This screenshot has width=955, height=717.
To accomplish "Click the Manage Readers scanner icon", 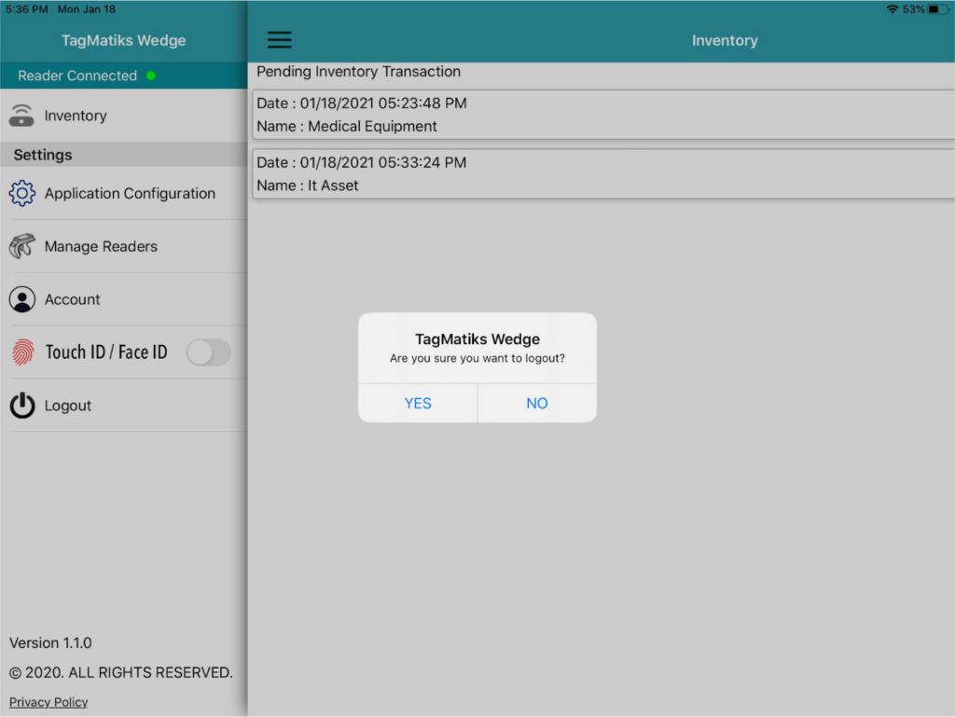I will (x=22, y=246).
